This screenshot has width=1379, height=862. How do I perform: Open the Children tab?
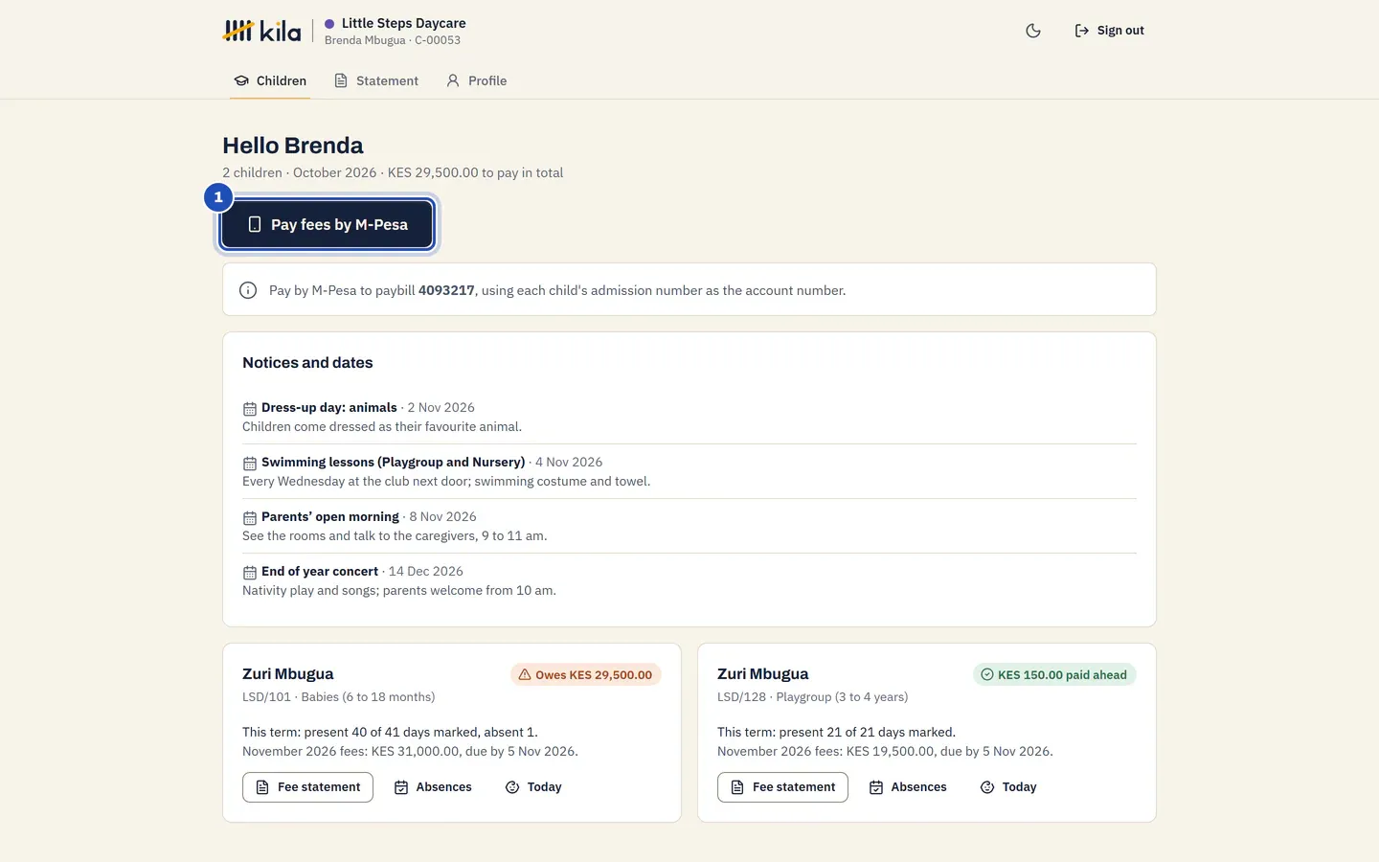[x=270, y=80]
